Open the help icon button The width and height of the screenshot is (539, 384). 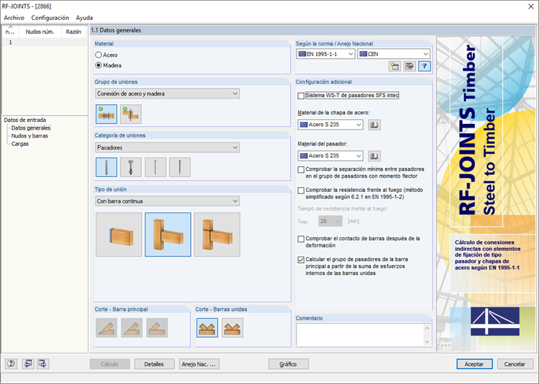(x=11, y=363)
